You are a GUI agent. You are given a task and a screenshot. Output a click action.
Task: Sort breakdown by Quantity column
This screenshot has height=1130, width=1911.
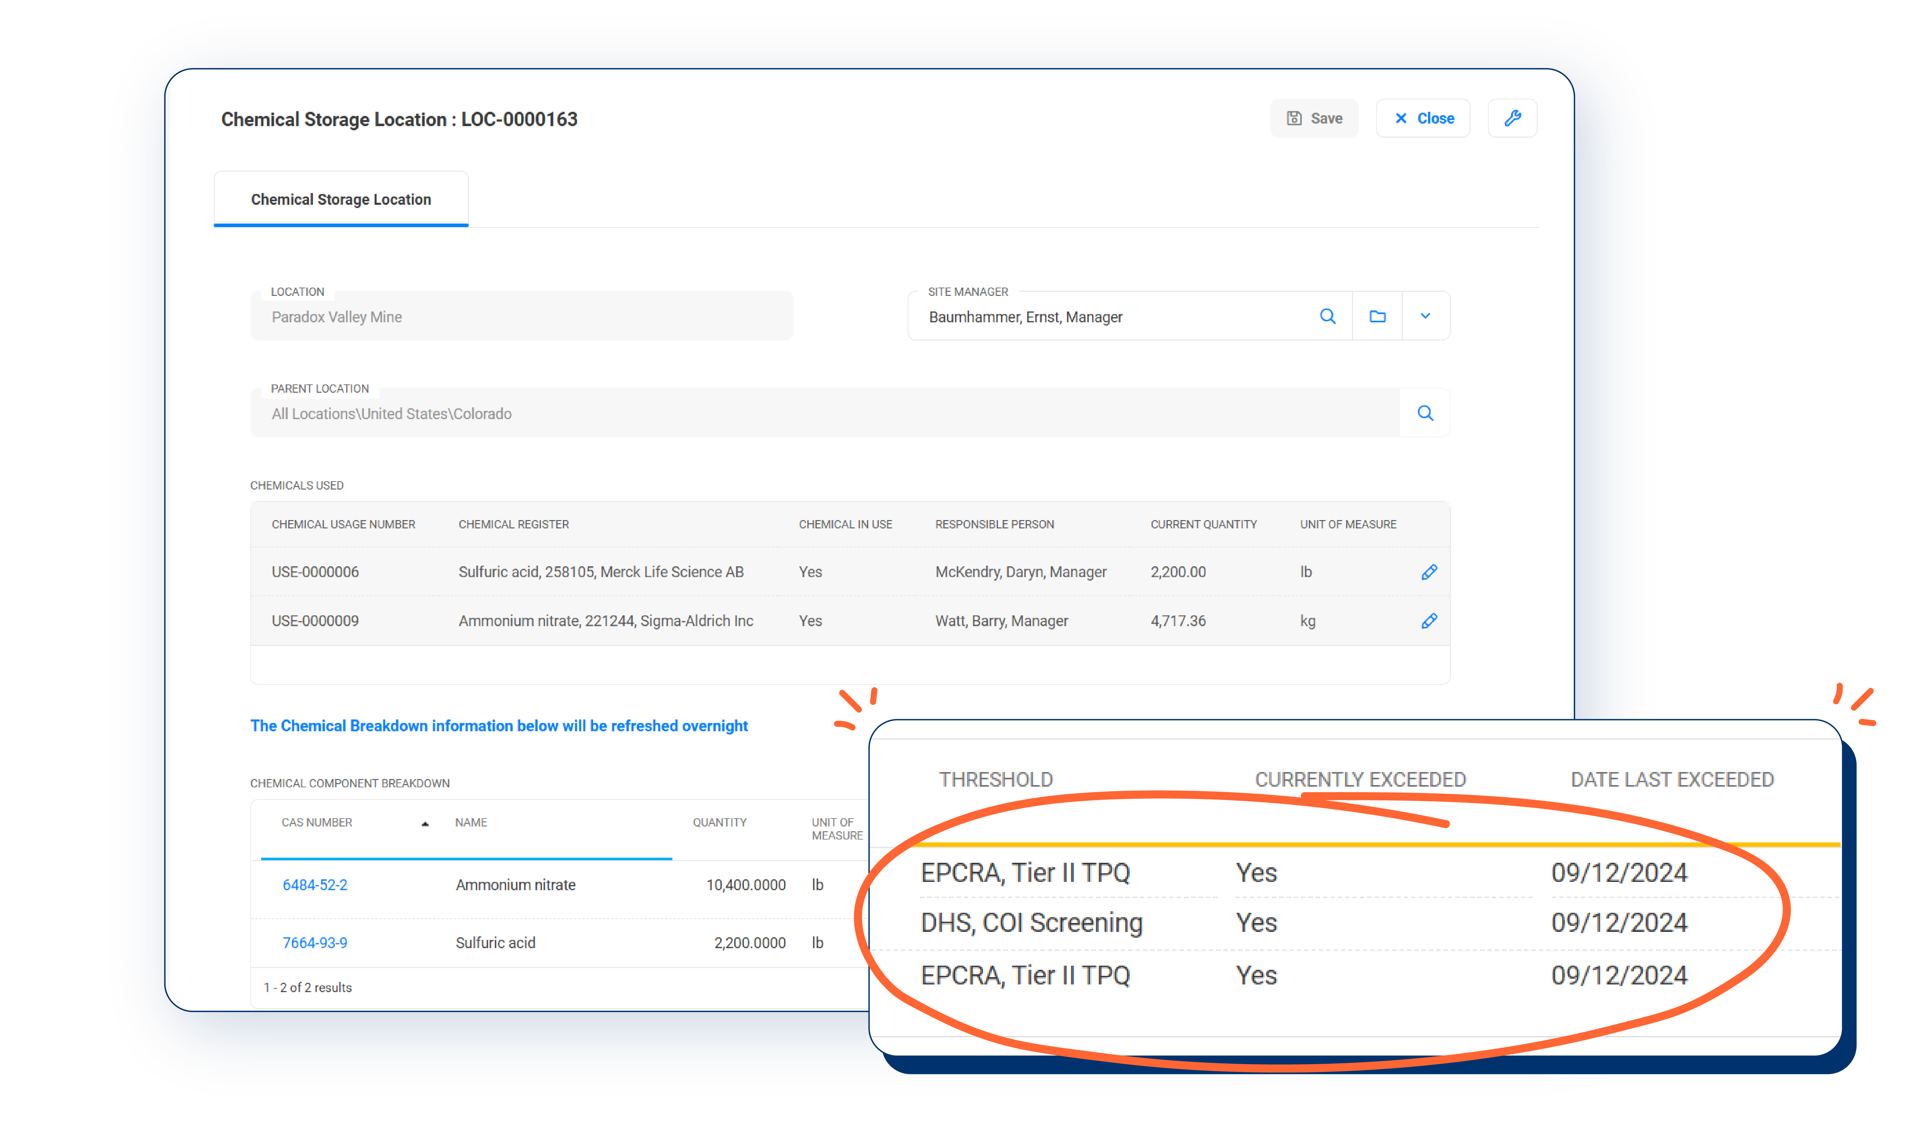click(x=719, y=822)
